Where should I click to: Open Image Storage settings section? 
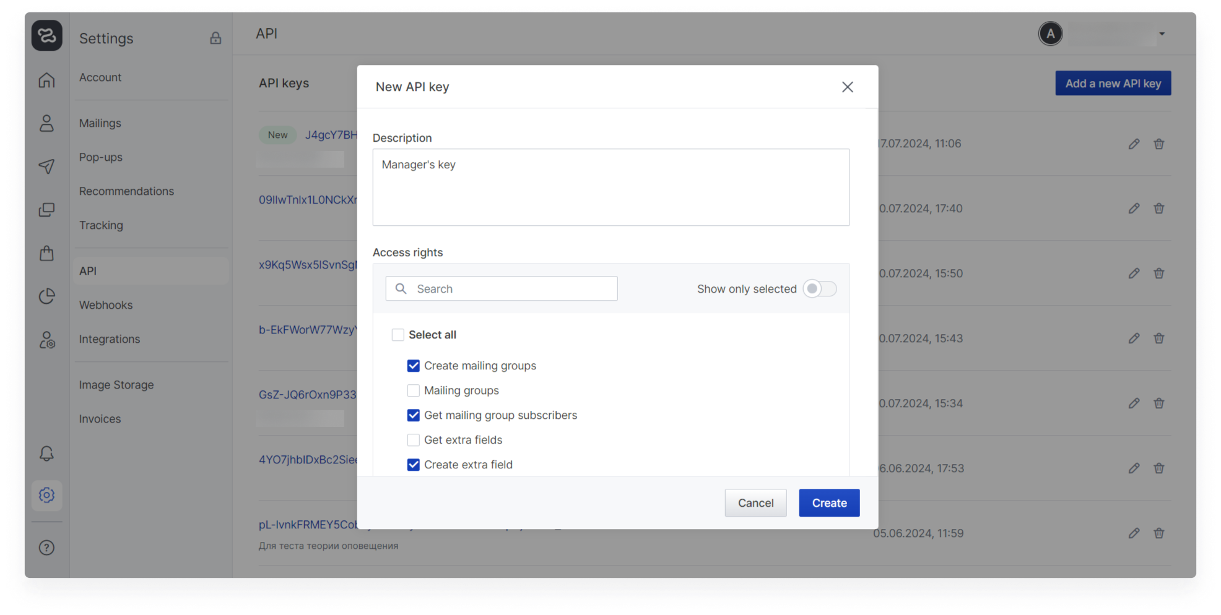pos(116,385)
